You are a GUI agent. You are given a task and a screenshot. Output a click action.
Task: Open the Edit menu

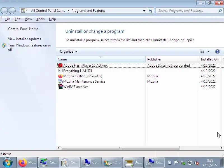(x=18, y=19)
